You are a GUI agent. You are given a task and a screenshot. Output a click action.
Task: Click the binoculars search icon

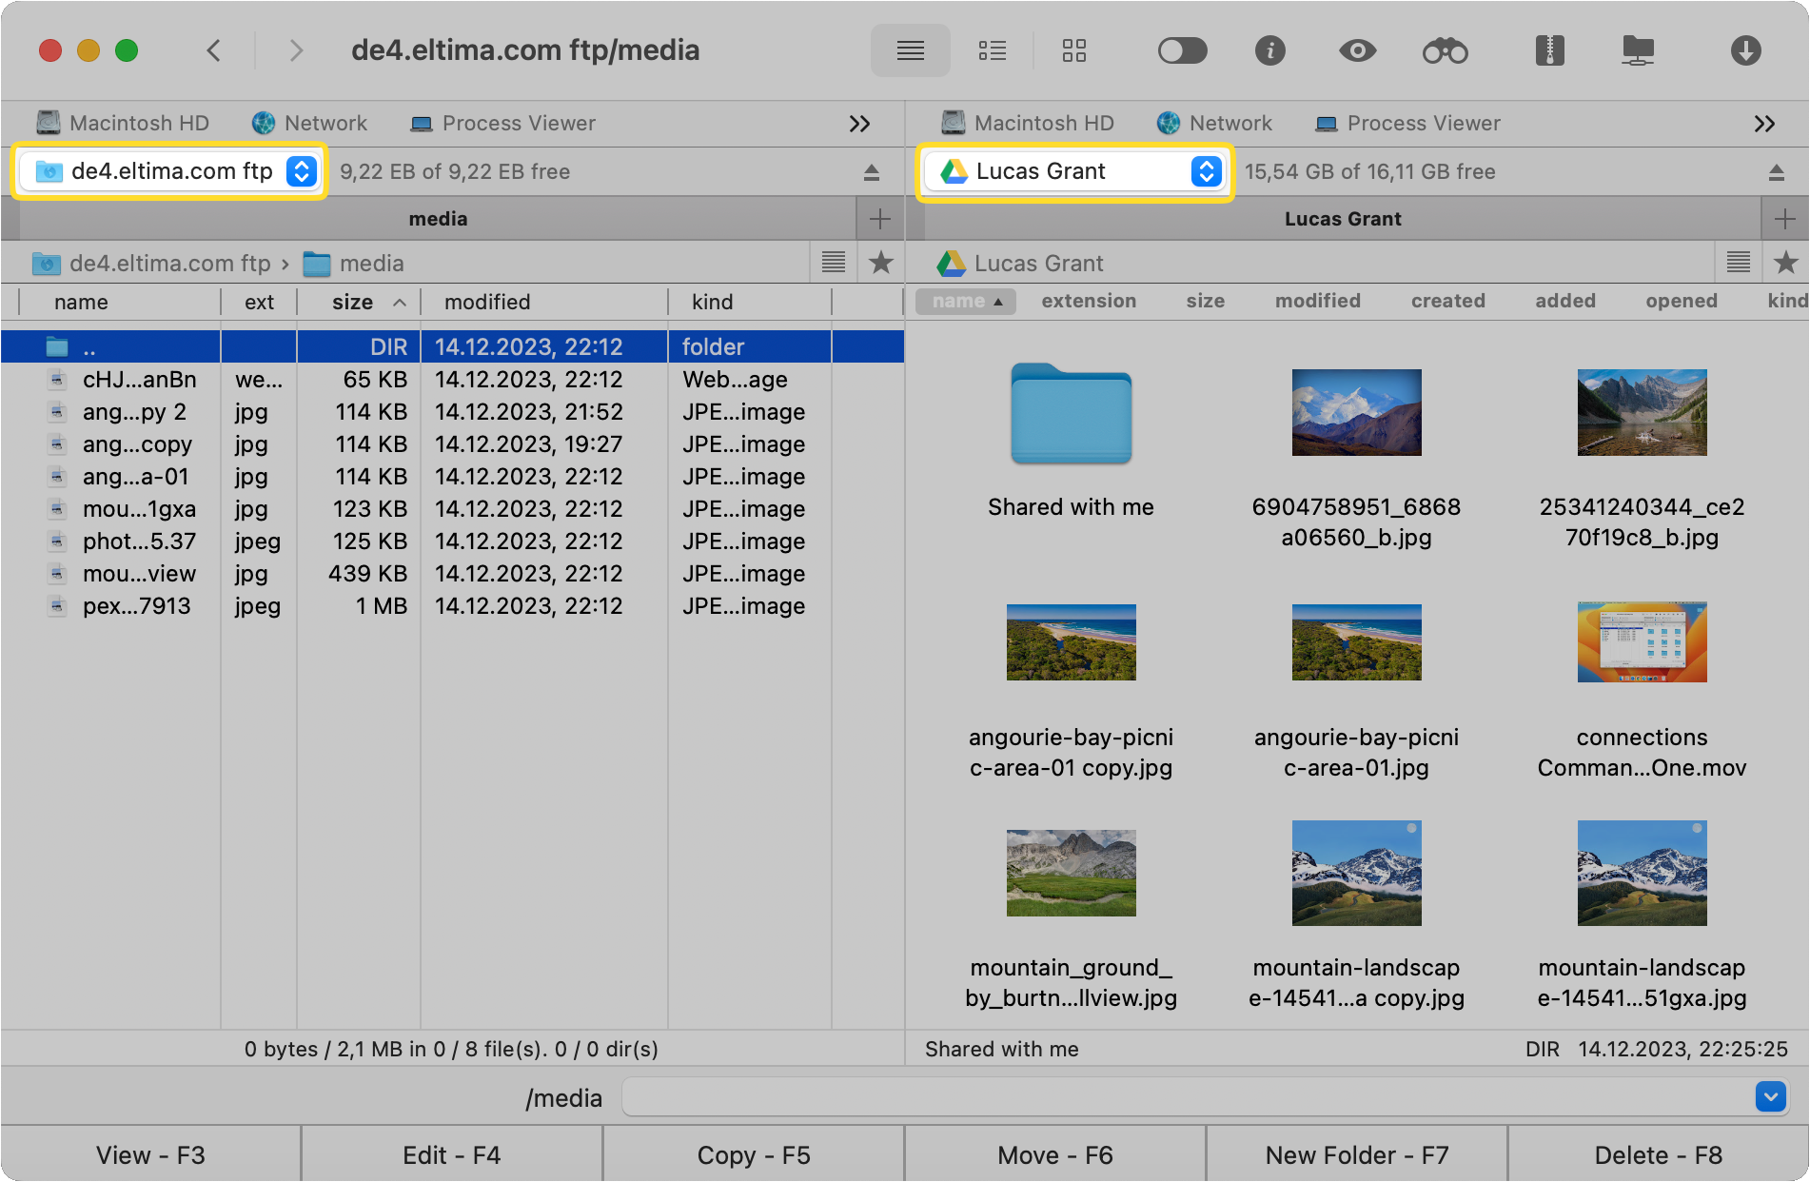1445,50
